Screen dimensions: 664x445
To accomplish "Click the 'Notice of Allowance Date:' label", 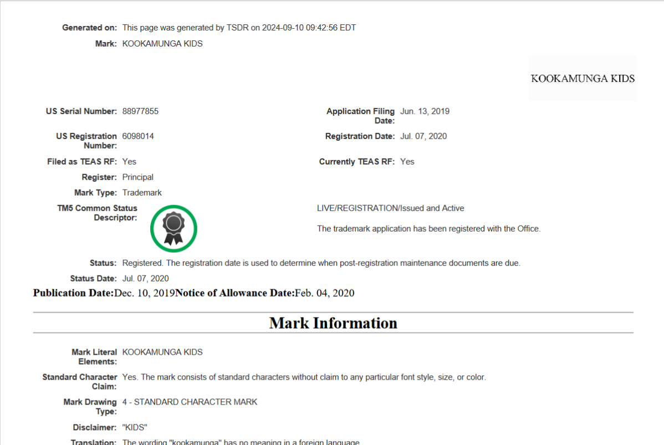I will pyautogui.click(x=234, y=293).
